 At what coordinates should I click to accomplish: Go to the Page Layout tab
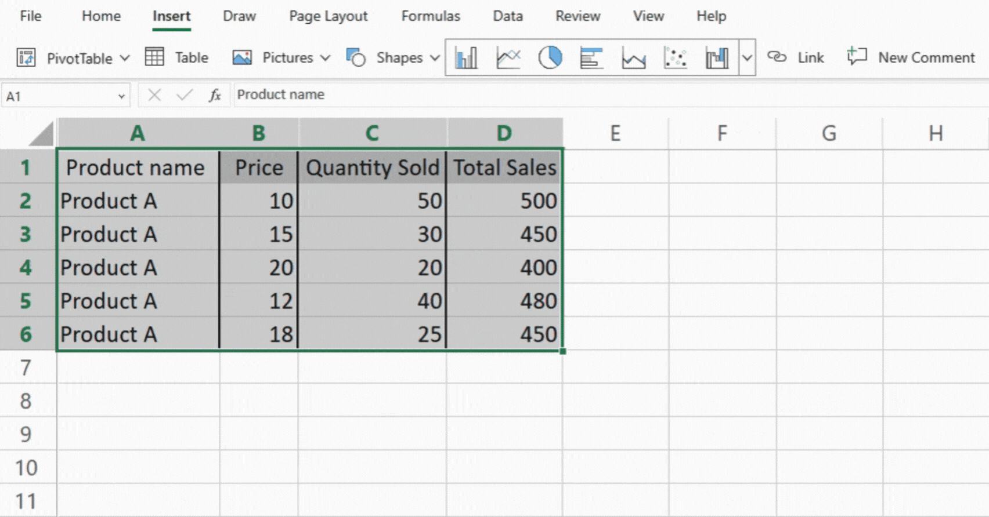coord(328,16)
